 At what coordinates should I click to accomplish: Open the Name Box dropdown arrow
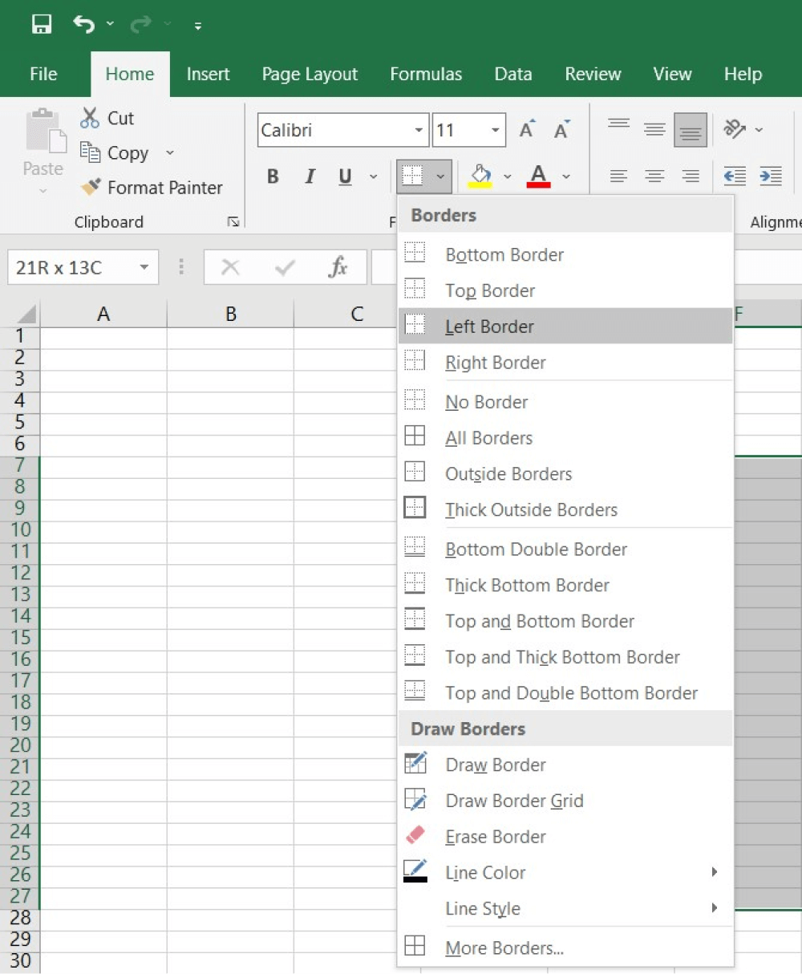144,267
